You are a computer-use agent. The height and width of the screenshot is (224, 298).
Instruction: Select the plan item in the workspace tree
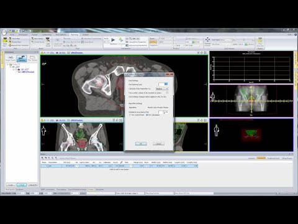28,72
